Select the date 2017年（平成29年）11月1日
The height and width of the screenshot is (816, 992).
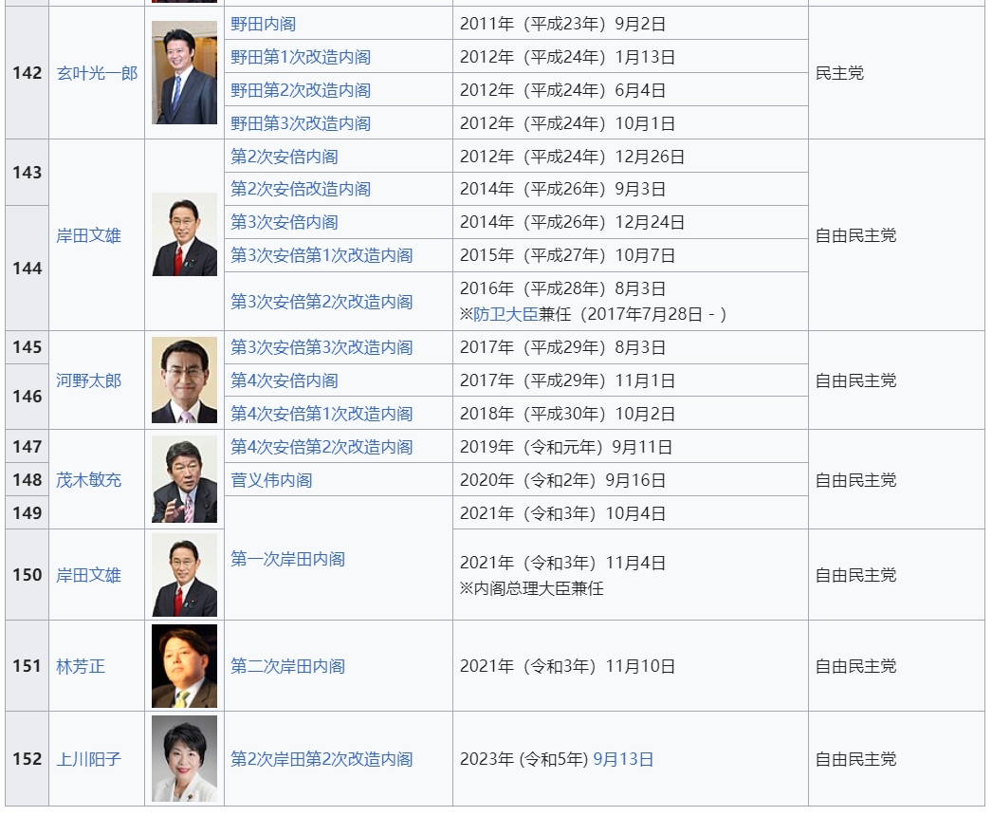coord(567,380)
